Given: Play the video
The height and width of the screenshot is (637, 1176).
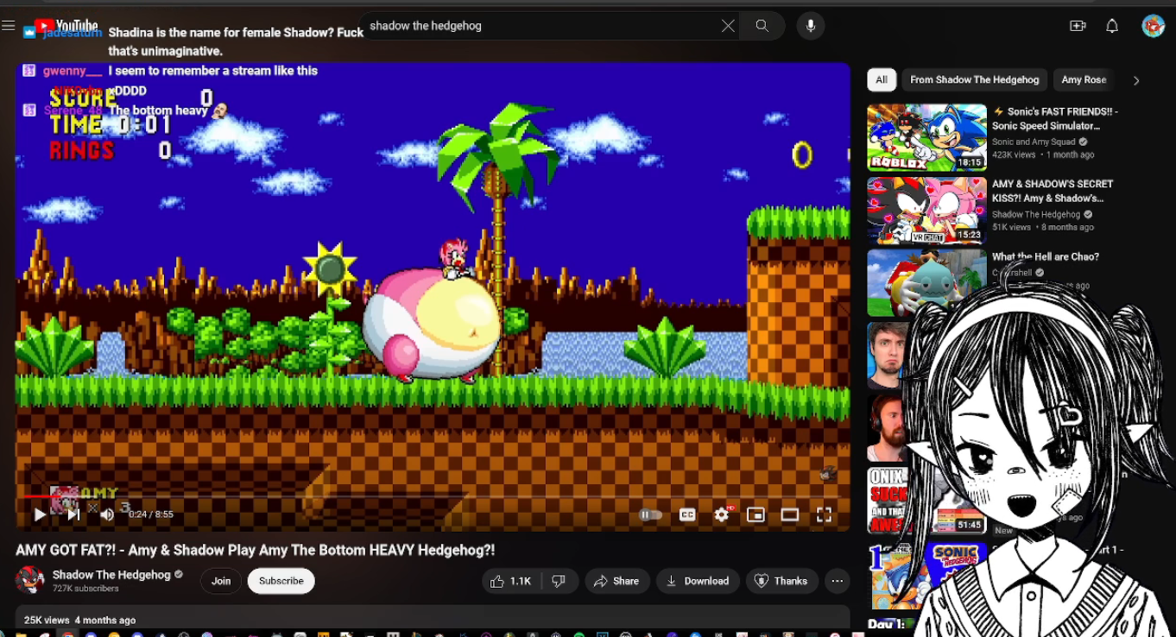Looking at the screenshot, I should (40, 514).
